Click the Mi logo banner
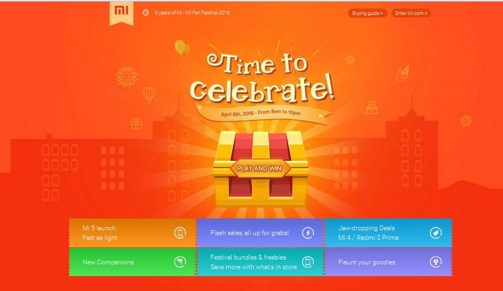Viewport: 503px width, 291px height. (121, 13)
